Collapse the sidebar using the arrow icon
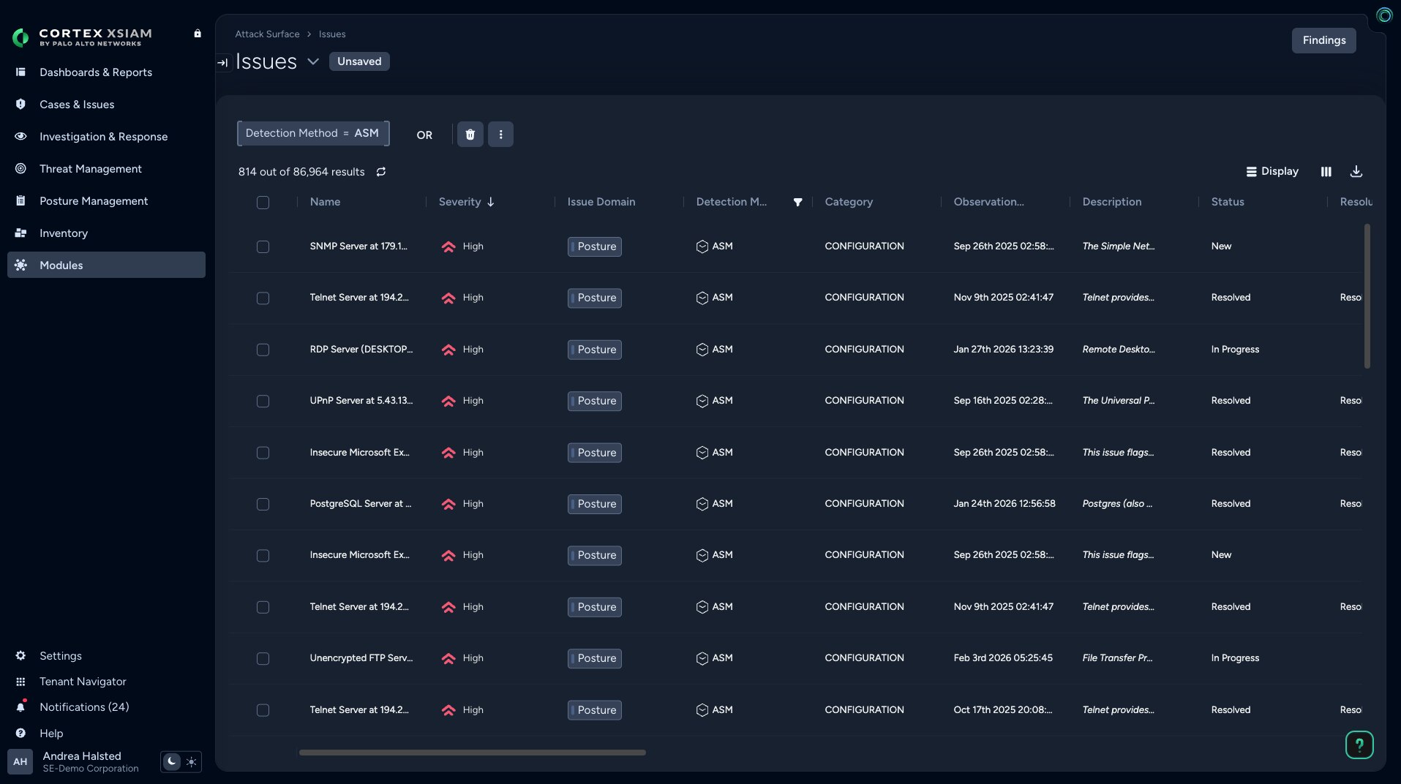The image size is (1401, 784). click(223, 63)
